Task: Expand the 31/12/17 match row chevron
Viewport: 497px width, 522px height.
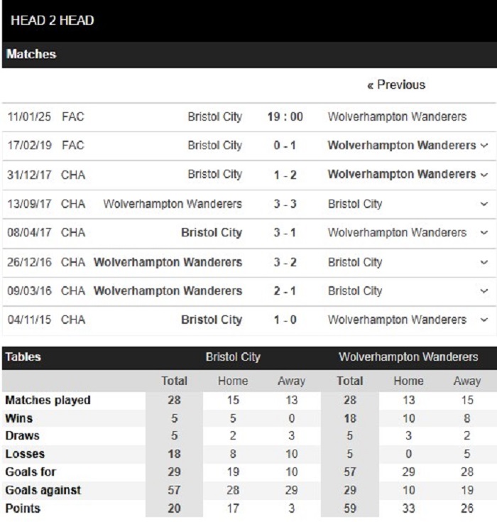Action: point(484,175)
